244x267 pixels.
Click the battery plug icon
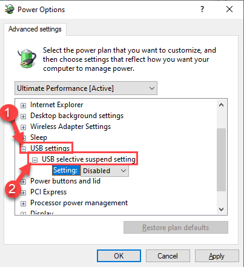(27, 58)
